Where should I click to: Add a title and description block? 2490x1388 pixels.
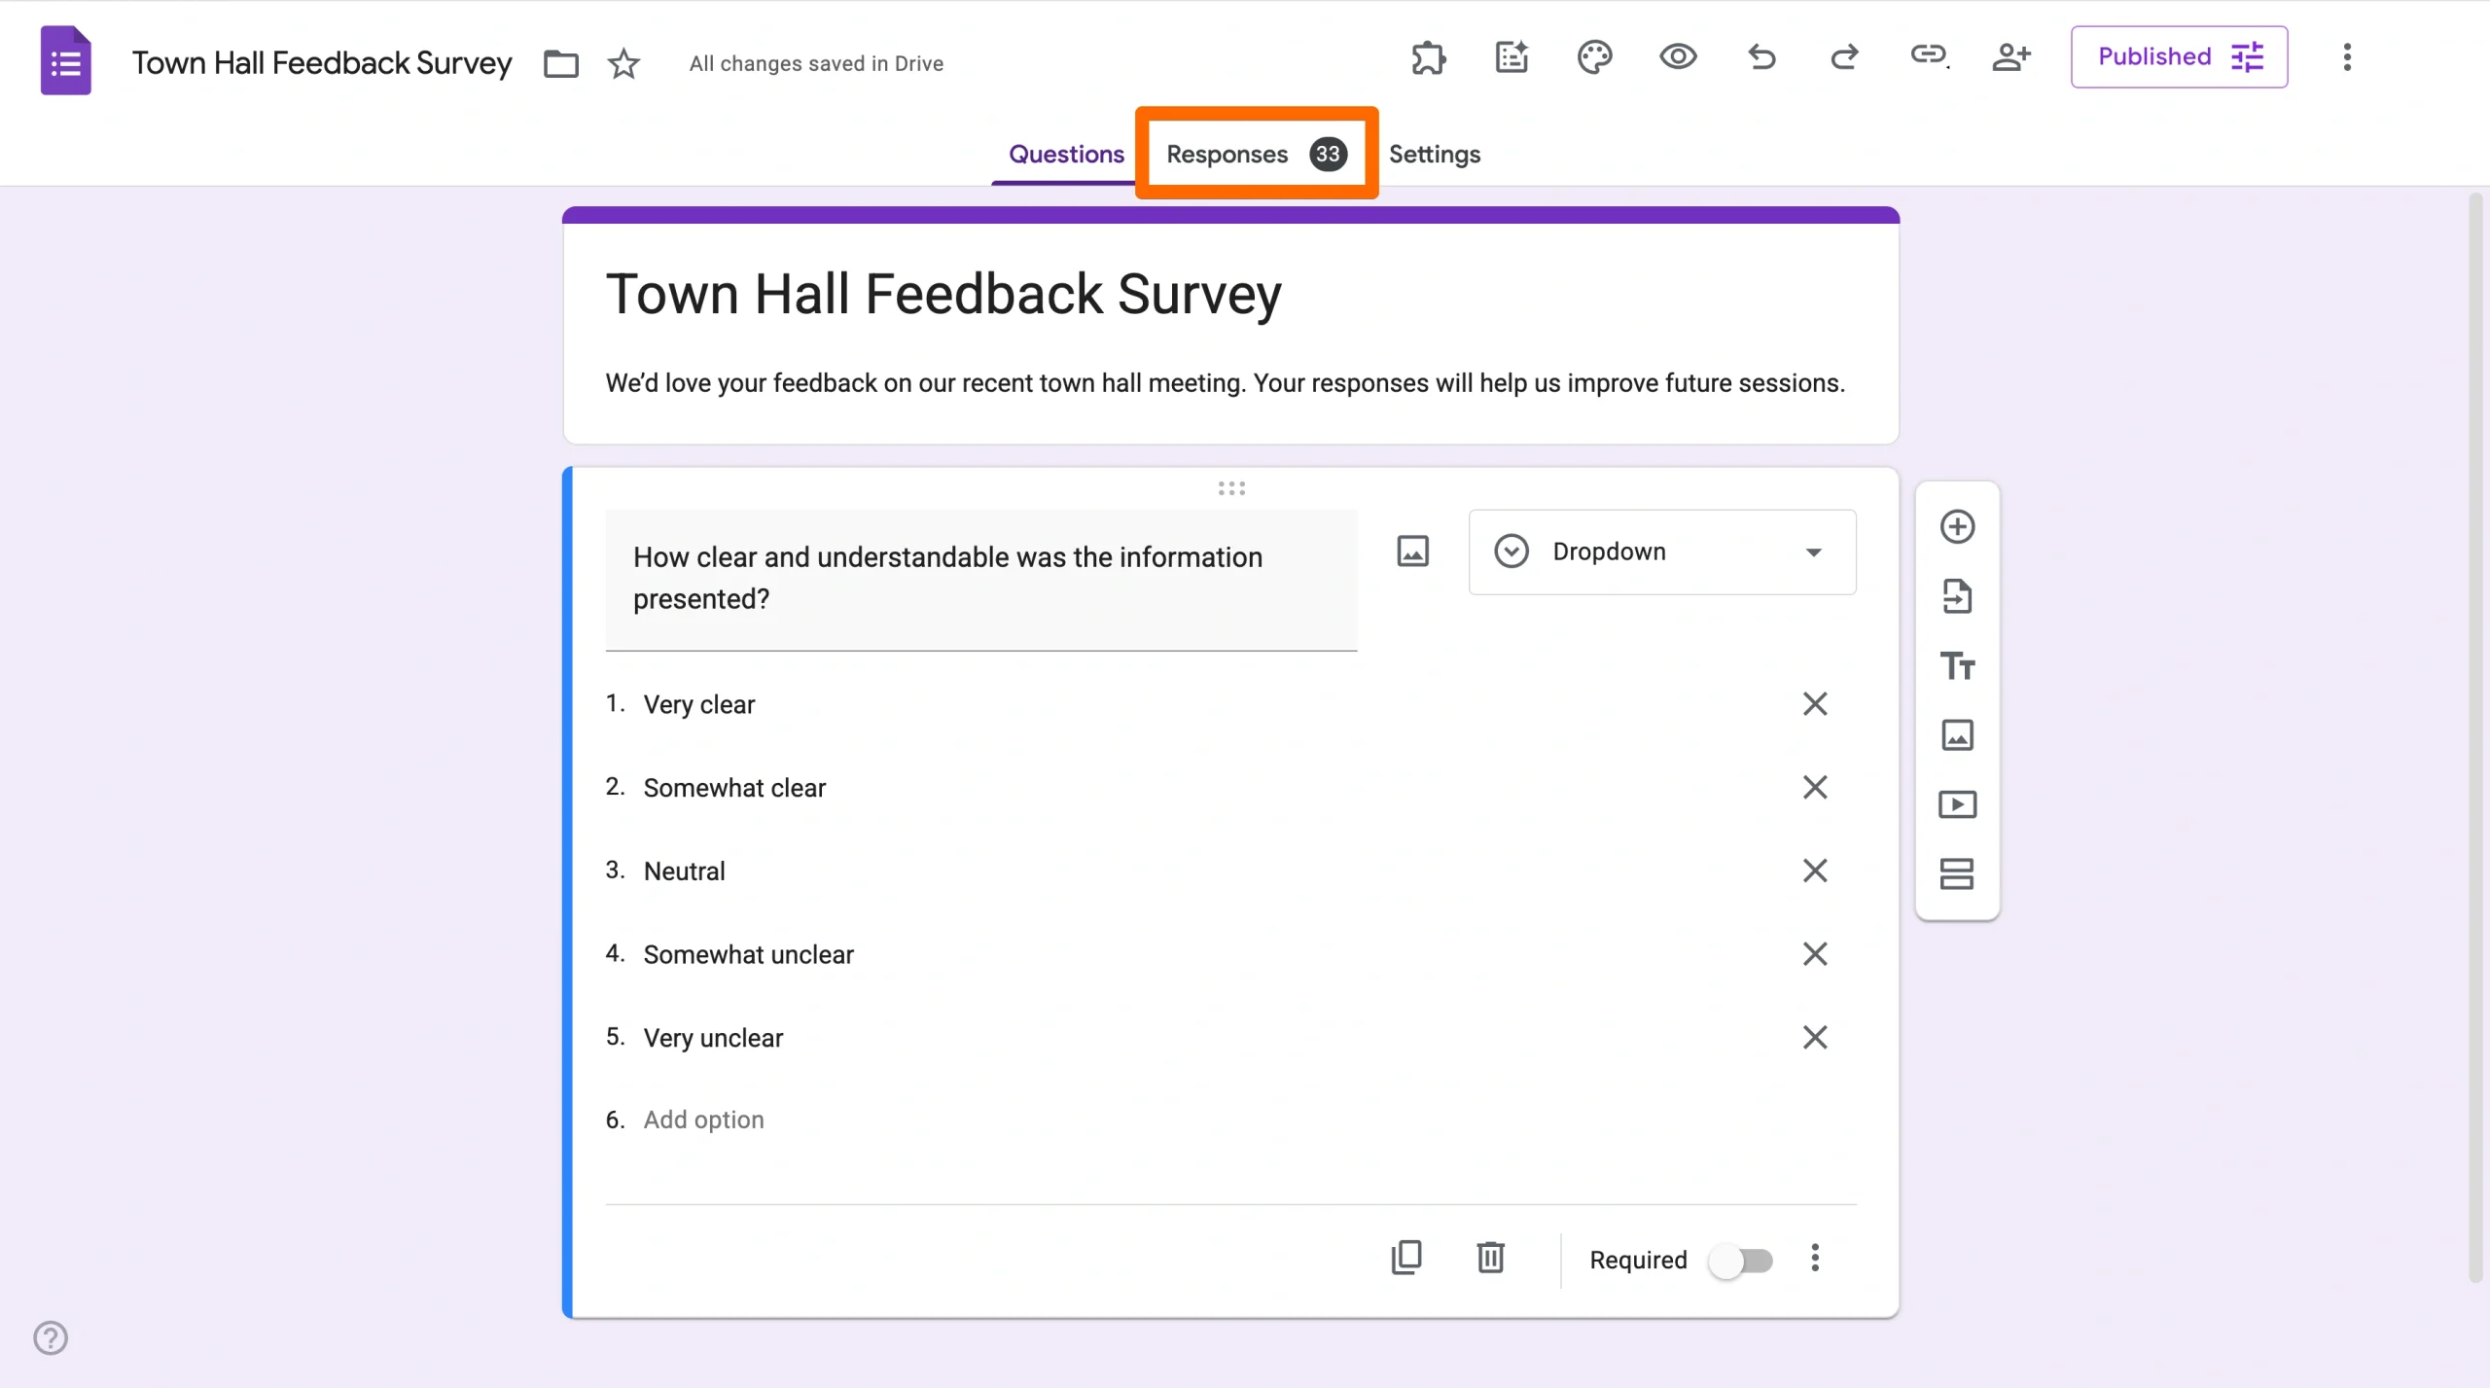pos(1956,665)
